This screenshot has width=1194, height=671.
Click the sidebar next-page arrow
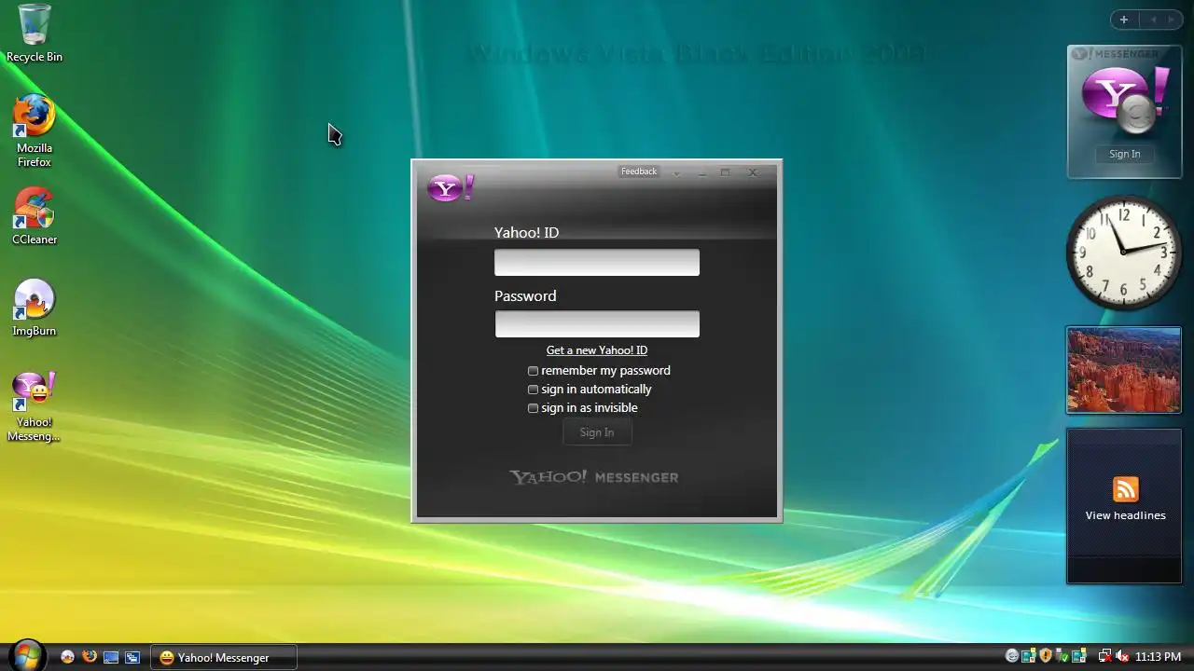pos(1172,20)
